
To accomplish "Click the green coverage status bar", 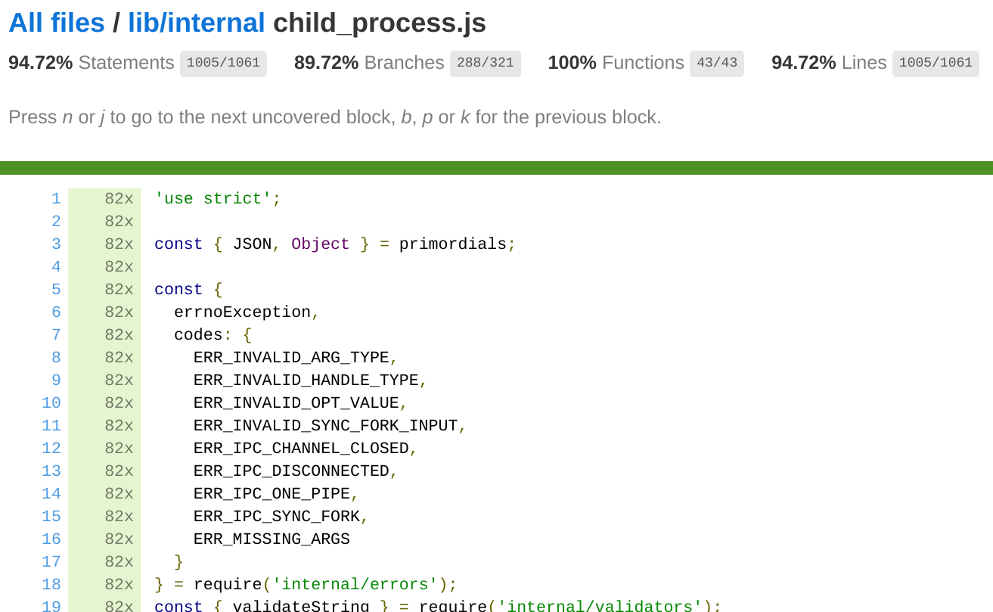I will (x=496, y=168).
